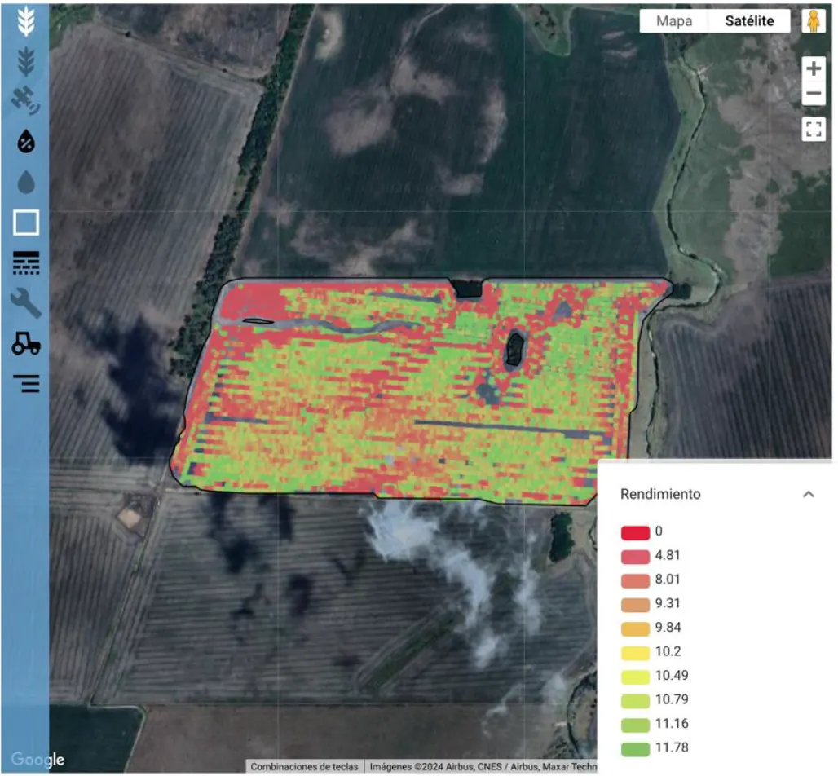Viewport: 838px width, 776px height.
Task: Open Street View pegman icon
Action: 813,21
